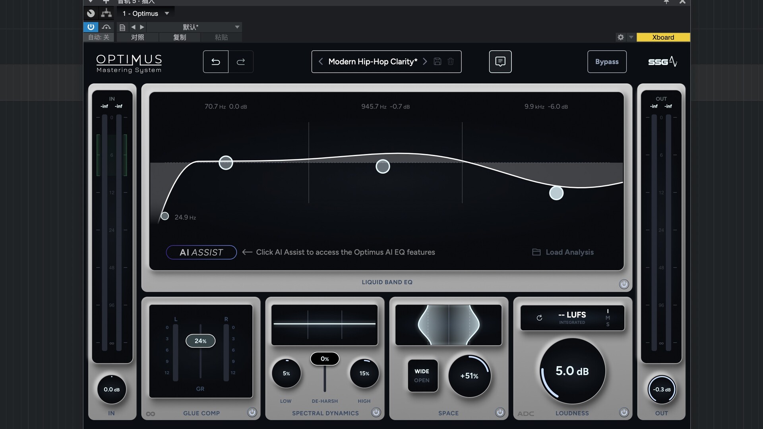
Task: Toggle Liquid Band EQ power button
Action: click(x=624, y=284)
